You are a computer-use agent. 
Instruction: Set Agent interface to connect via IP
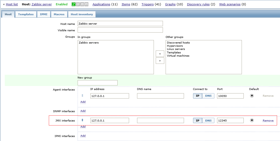click(x=198, y=96)
